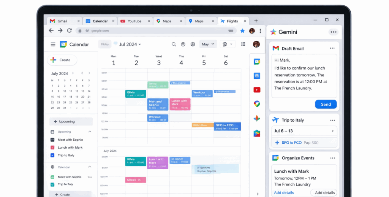
Task: Open the May view dropdown
Action: click(208, 44)
